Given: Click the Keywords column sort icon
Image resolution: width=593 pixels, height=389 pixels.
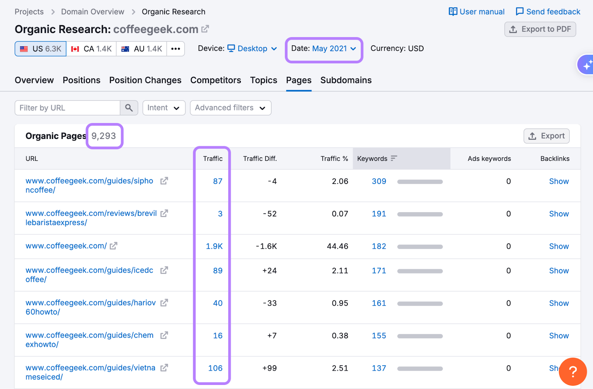Looking at the screenshot, I should pyautogui.click(x=394, y=159).
